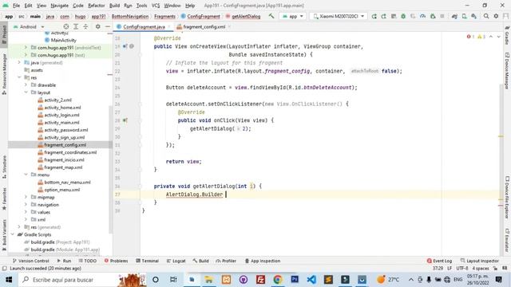Open the Problems tool window button
The height and width of the screenshot is (287, 511).
(x=117, y=261)
